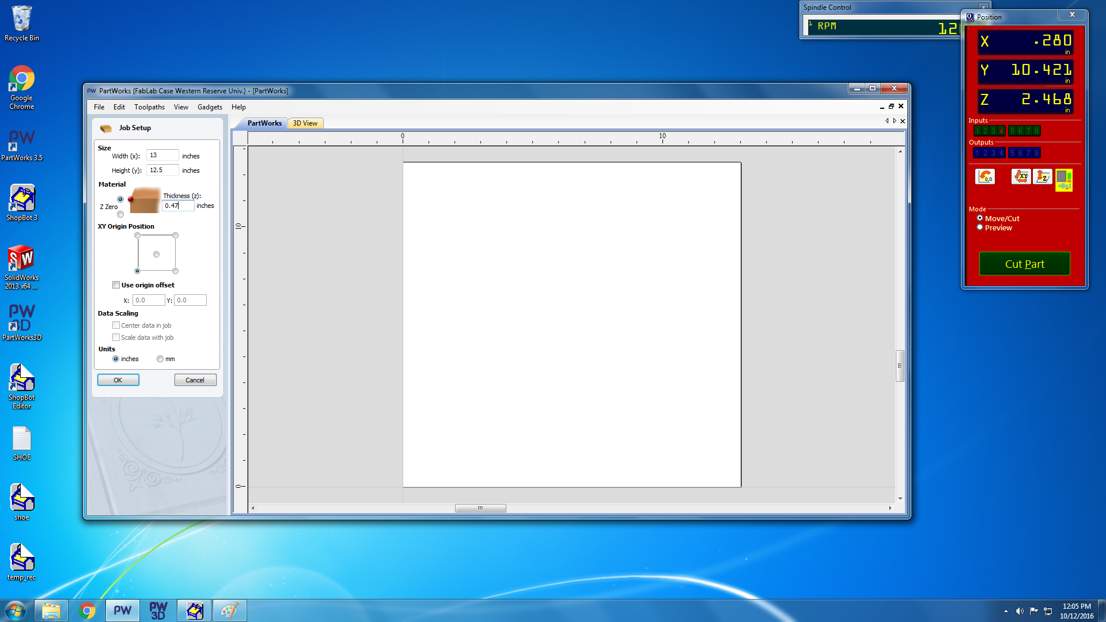The image size is (1106, 622).
Task: Click the tab scroll right arrow
Action: [x=895, y=121]
